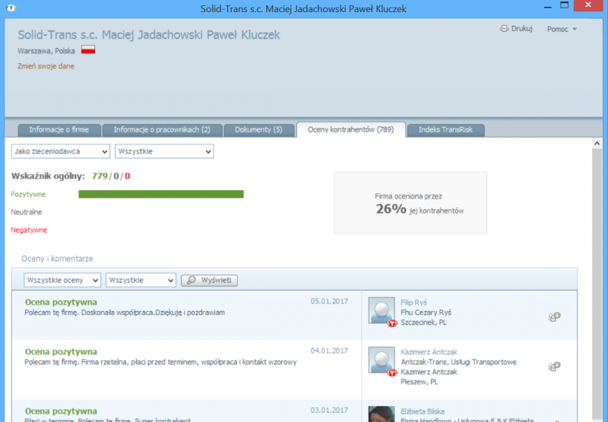The height and width of the screenshot is (422, 608).
Task: Expand the Pomoc menu arrow
Action: tap(575, 29)
